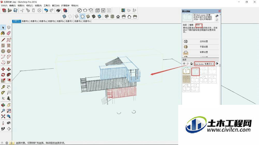Viewport: 259px width, 145px height.
Task: Open 扩展程序 menu
Action: [66, 6]
